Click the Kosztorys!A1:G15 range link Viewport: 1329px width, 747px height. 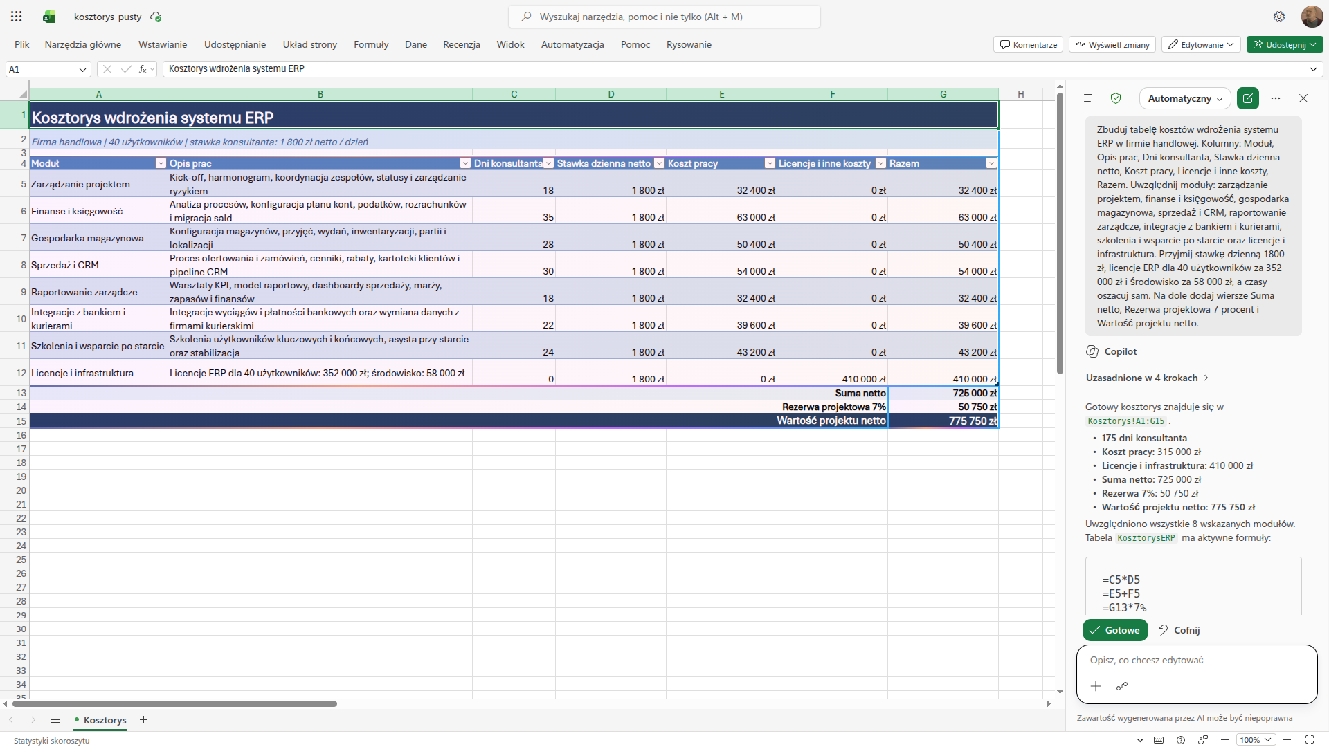tap(1126, 421)
